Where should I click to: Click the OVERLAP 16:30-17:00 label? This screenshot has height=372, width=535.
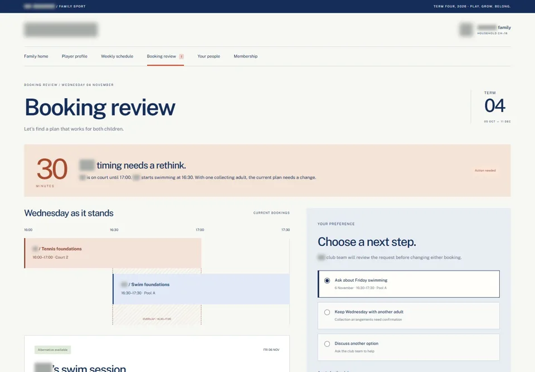click(x=157, y=319)
